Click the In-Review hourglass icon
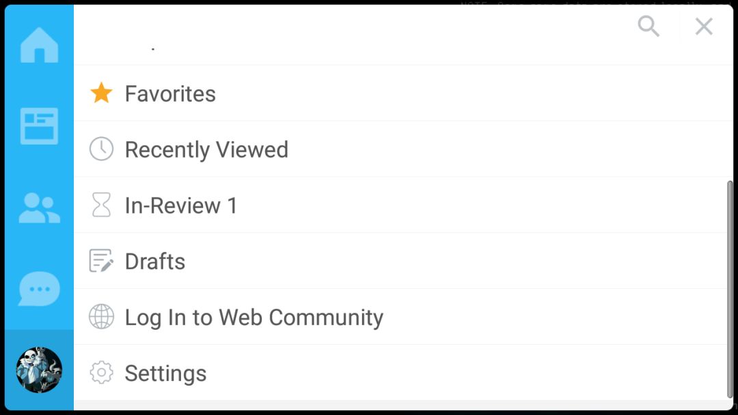 pyautogui.click(x=101, y=205)
